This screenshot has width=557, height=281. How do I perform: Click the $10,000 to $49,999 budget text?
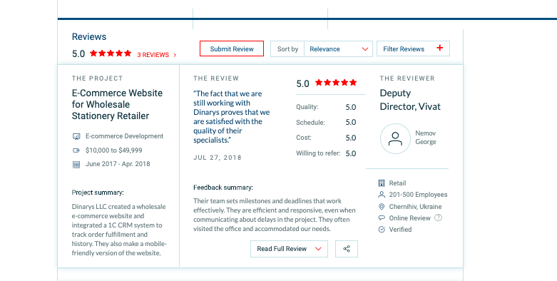pos(113,150)
